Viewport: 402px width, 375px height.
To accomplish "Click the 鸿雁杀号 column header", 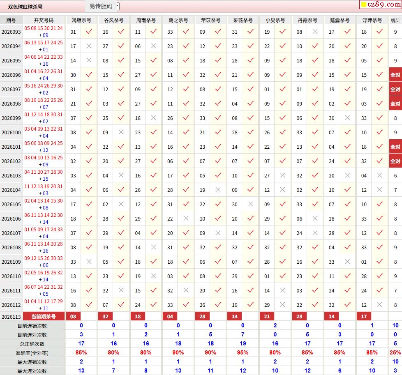I will tap(81, 20).
